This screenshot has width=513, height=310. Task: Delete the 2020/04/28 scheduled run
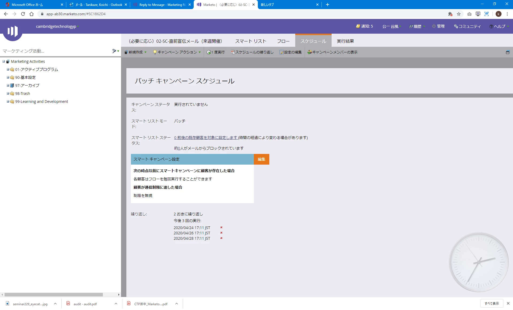pyautogui.click(x=221, y=238)
